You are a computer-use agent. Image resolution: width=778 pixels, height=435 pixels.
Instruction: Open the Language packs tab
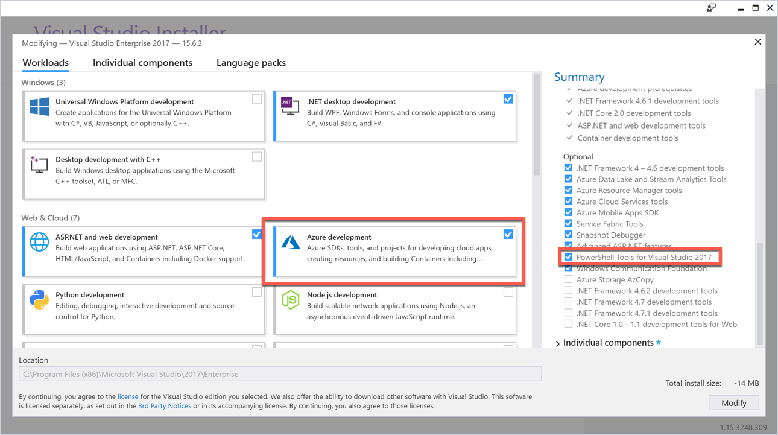pos(251,63)
